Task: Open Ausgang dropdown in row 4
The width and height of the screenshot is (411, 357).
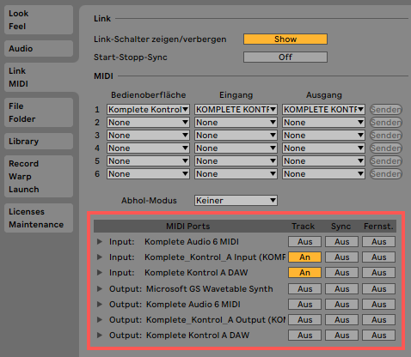Action: tap(323, 148)
